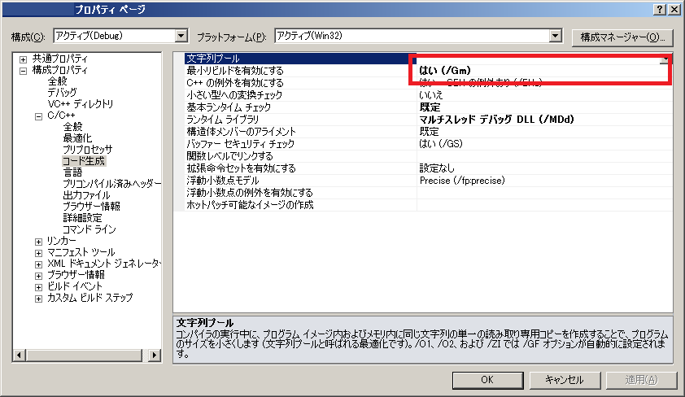Expand the マニフェスト ツール node

[x=38, y=253]
